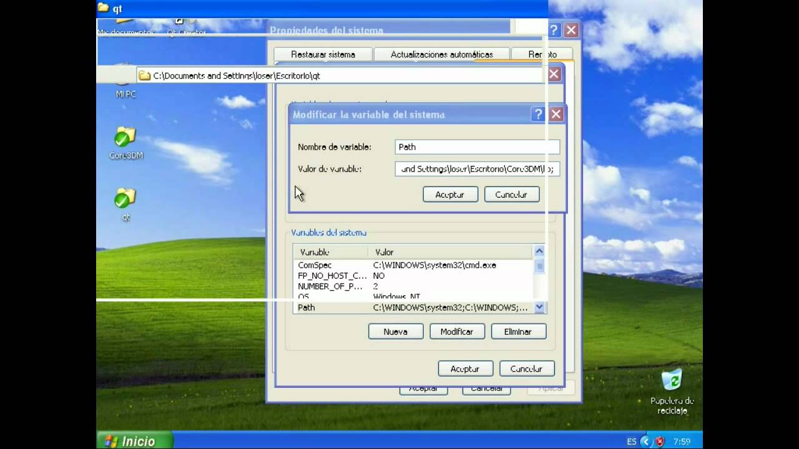Open the Actualizaciones automáticas tab
Viewport: 799px width, 449px height.
pos(442,54)
